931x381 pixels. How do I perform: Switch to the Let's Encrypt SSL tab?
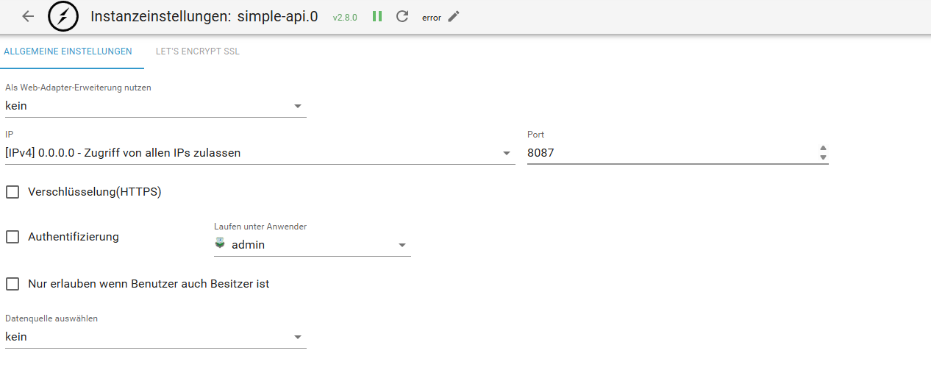(198, 51)
